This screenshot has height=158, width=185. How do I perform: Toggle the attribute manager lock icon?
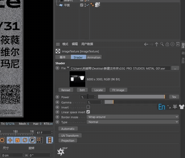coord(167,44)
